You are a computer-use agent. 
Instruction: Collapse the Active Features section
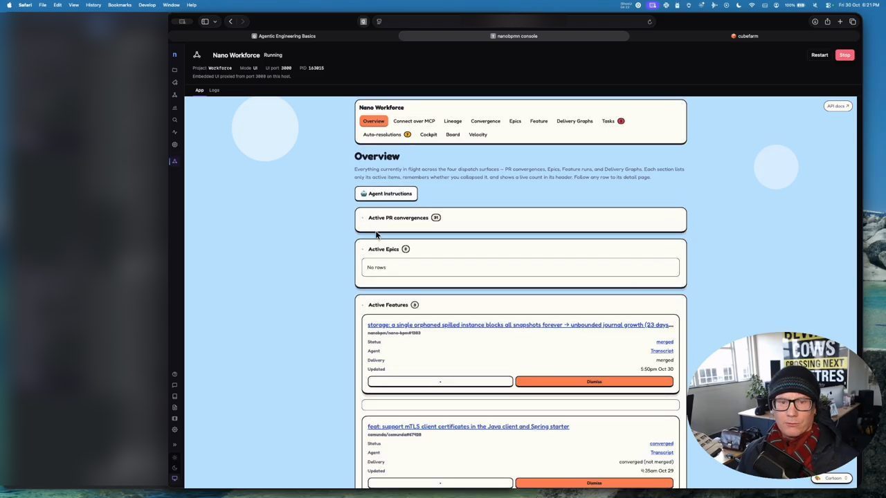(x=362, y=305)
